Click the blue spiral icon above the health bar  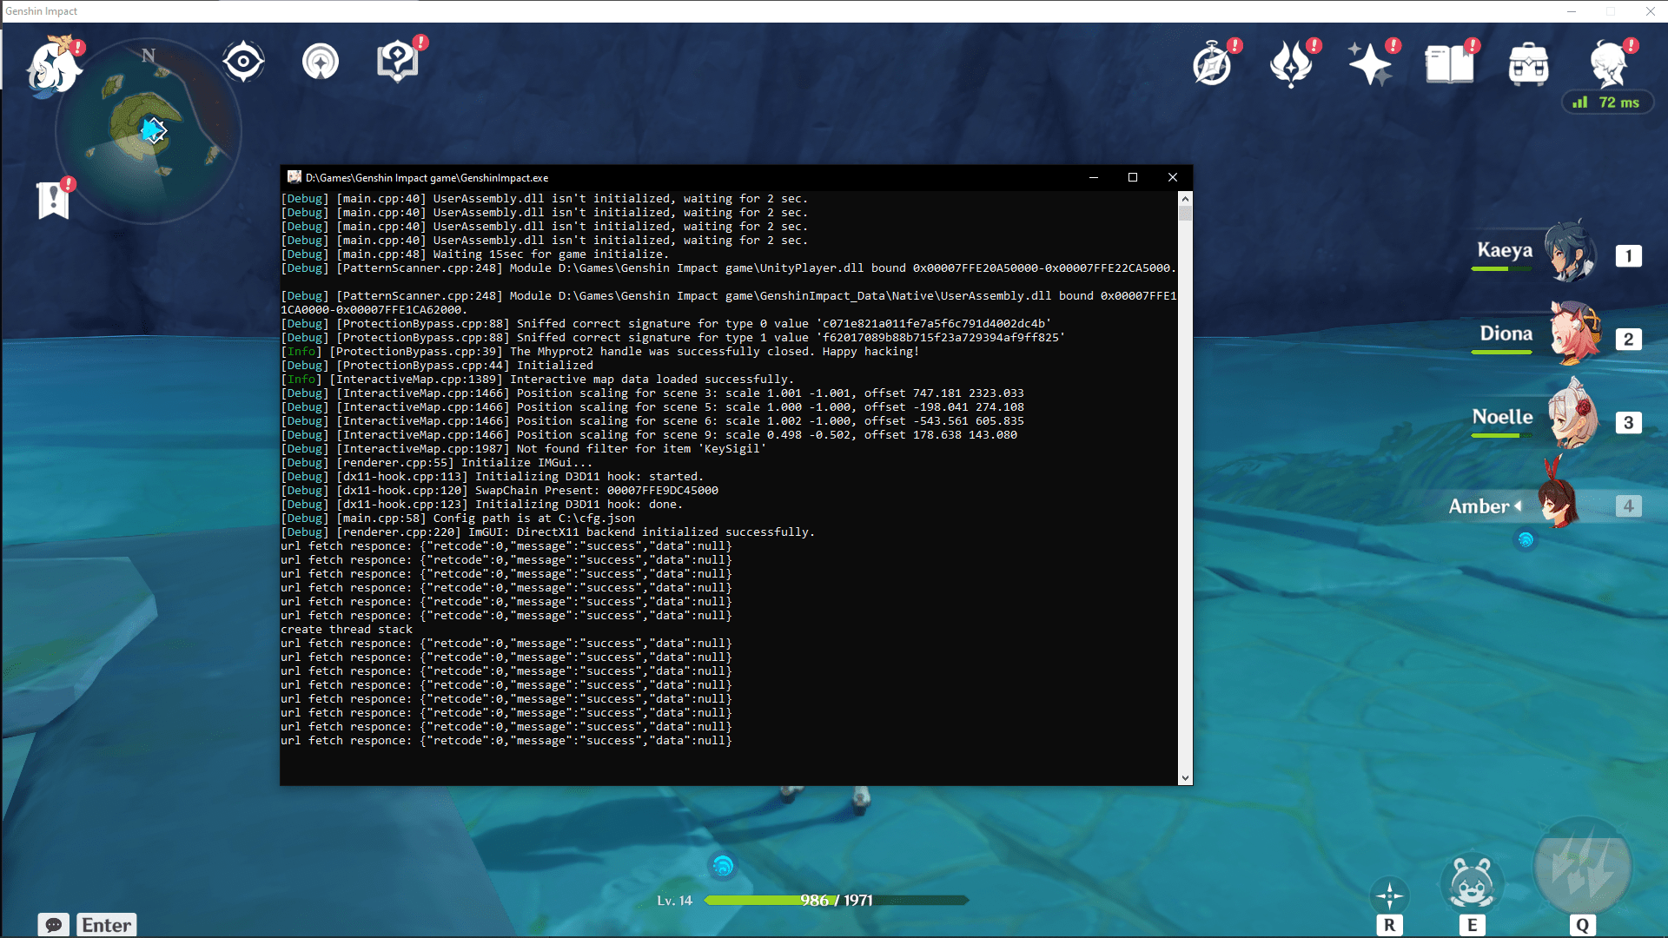click(722, 866)
